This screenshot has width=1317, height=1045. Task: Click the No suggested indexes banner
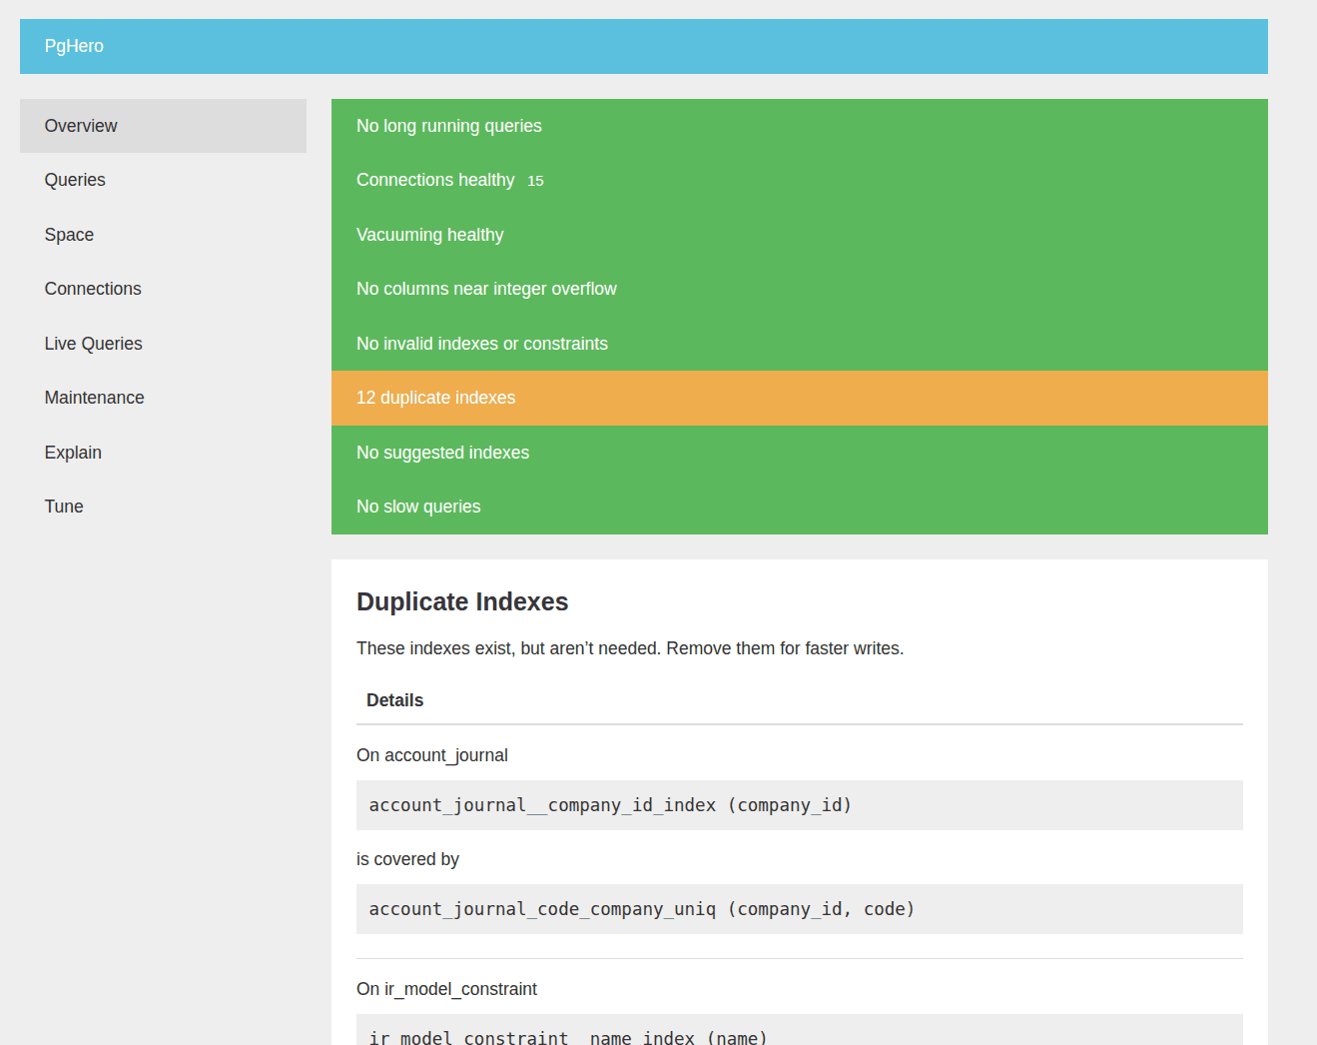442,453
